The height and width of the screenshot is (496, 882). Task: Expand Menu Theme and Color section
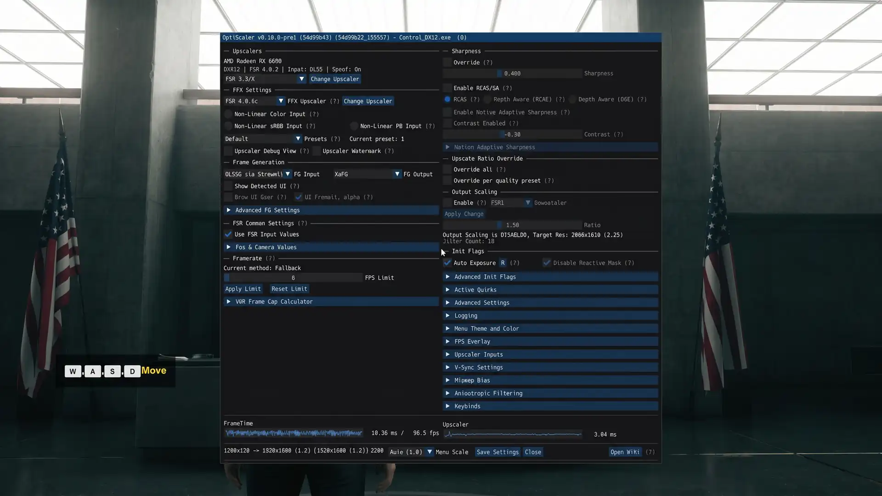tap(550, 329)
